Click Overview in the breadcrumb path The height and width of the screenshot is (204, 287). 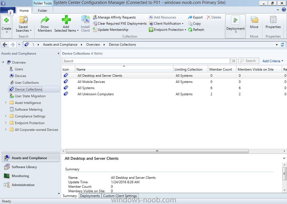click(93, 45)
